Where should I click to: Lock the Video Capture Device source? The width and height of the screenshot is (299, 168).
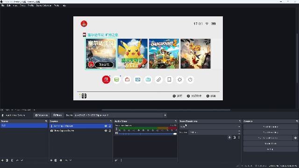point(110,131)
